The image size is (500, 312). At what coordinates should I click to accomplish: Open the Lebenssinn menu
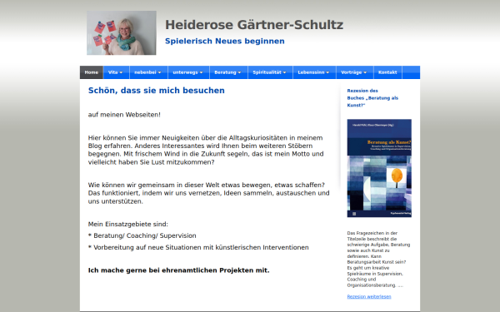point(314,72)
